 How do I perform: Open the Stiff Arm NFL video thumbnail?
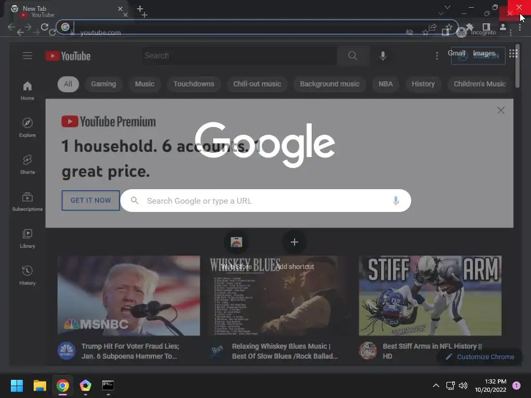[430, 295]
